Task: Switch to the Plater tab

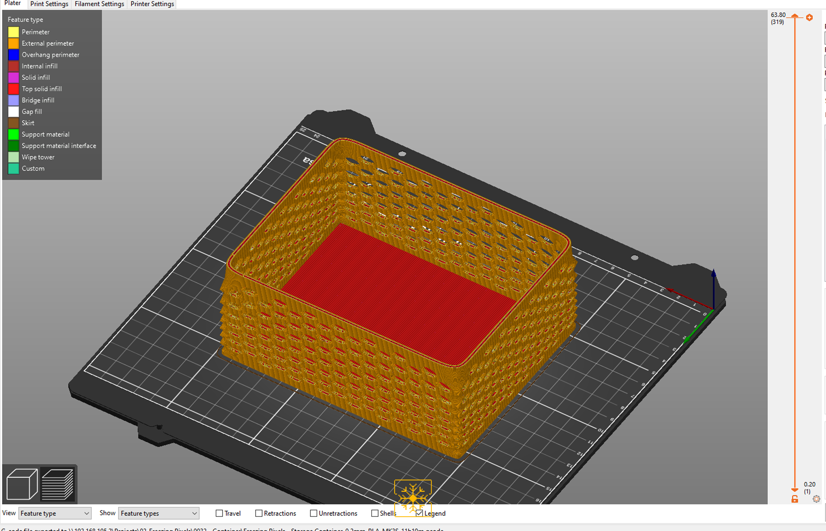Action: [13, 3]
